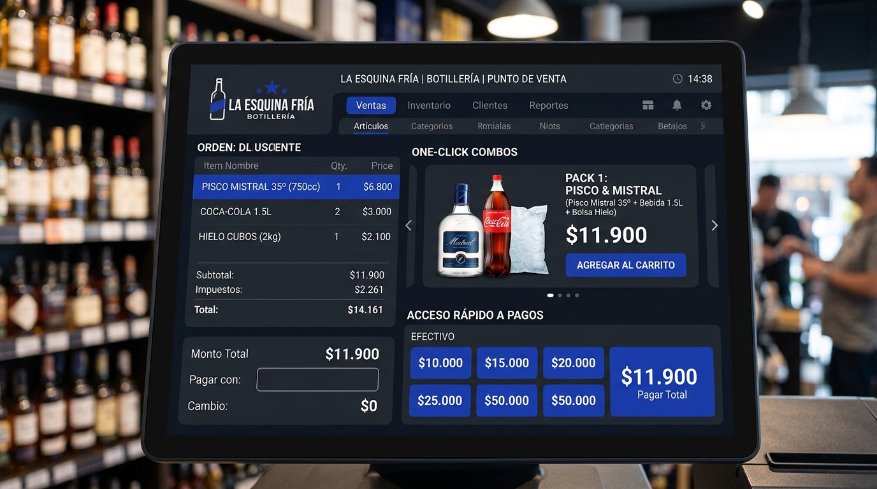Click the Price column header
The height and width of the screenshot is (489, 877).
tap(382, 166)
